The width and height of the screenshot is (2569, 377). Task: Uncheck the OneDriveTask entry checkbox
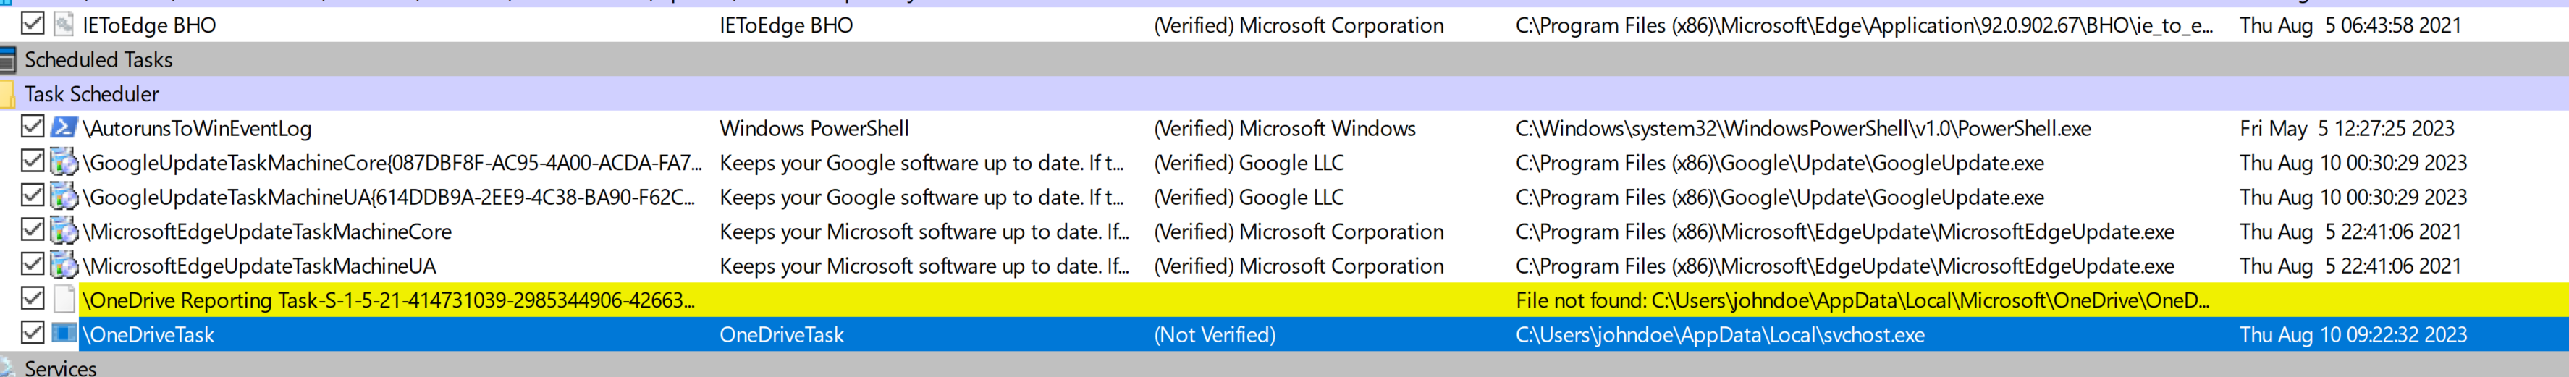click(x=32, y=333)
